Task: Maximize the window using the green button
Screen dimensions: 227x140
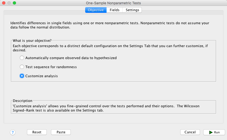Action: 14,3
